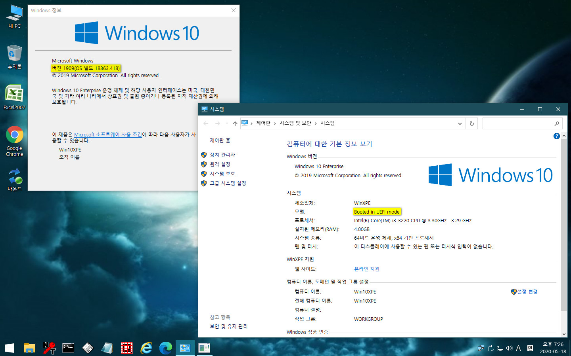Select the Intel Core i3-3220 processor text
Image resolution: width=571 pixels, height=356 pixels.
tap(413, 221)
